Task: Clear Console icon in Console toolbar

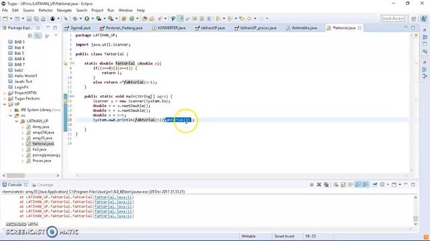Action: (x=336, y=185)
